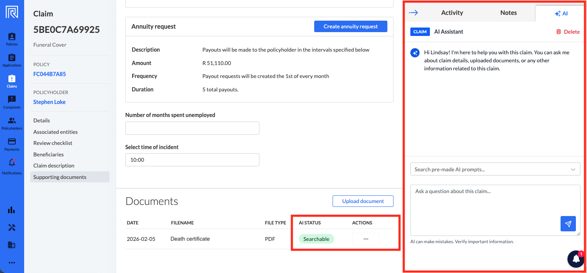Click the send message paper-plane button
This screenshot has height=273, width=587.
(568, 224)
